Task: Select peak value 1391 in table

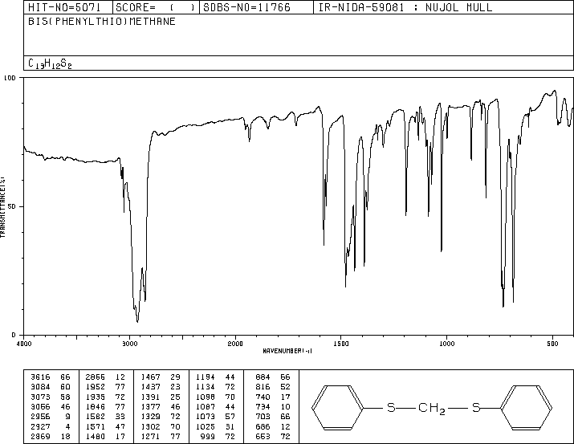Action: 150,397
